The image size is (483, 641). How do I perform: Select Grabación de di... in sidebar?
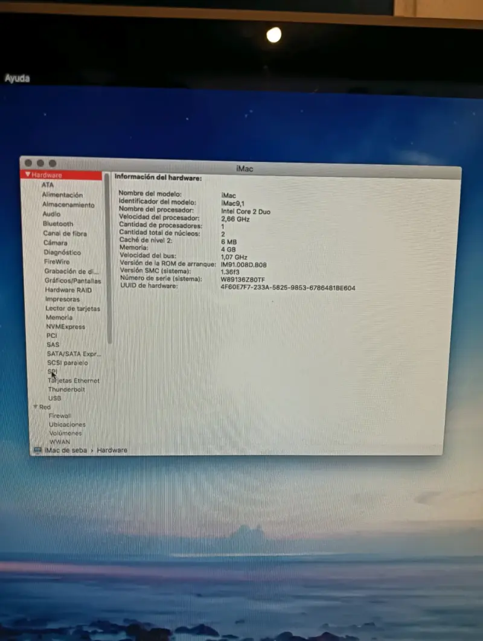point(72,272)
